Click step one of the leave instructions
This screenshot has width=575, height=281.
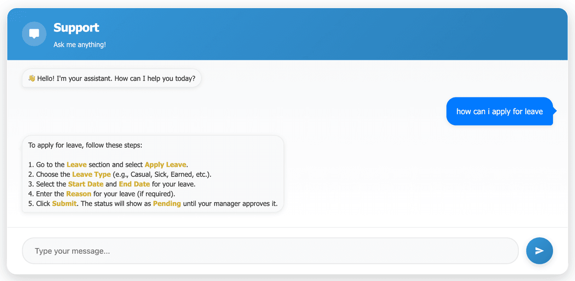(x=107, y=164)
